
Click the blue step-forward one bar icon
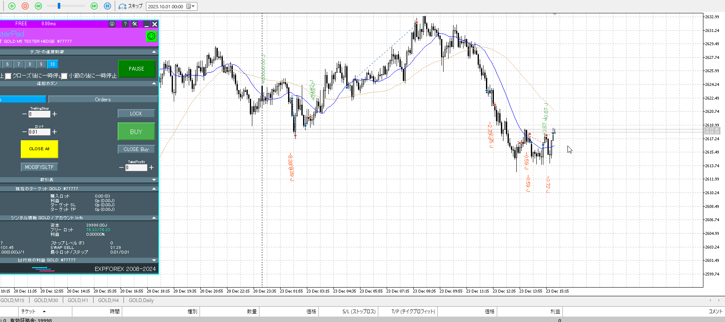pos(107,6)
